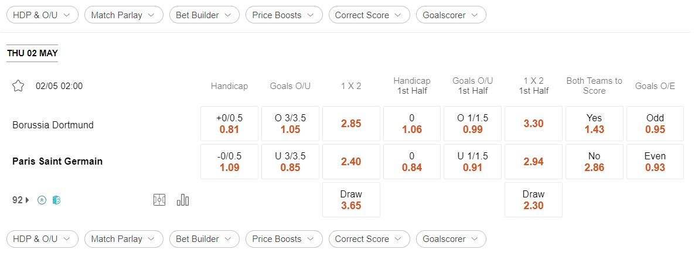Open the bottom Correct Score dropdown
695x256 pixels.
pos(369,239)
